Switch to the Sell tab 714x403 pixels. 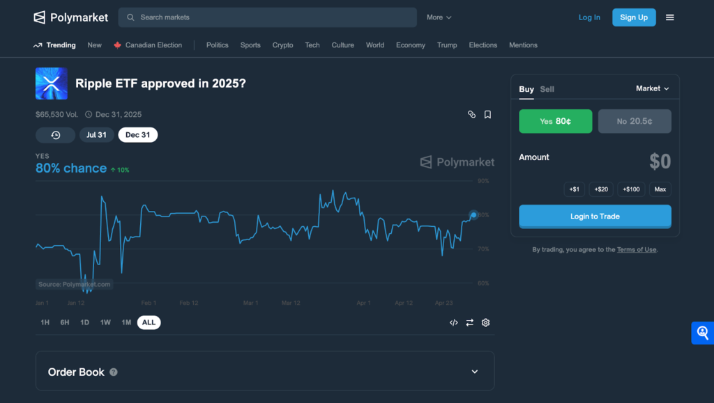547,89
